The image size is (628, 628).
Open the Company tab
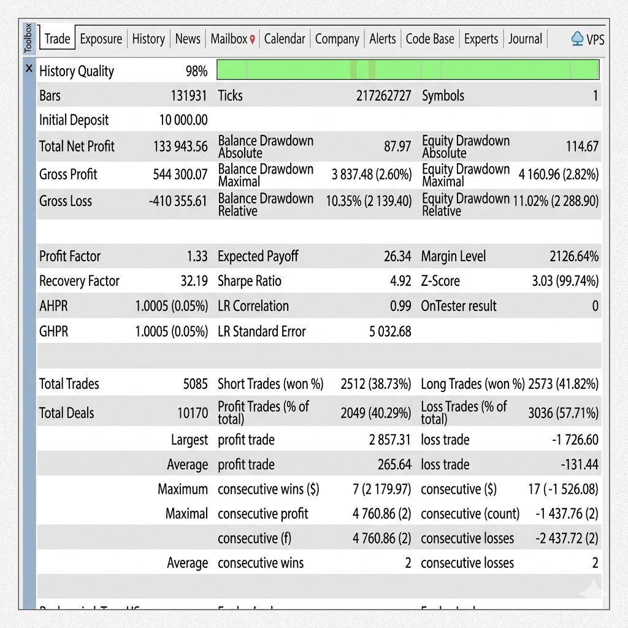(337, 39)
